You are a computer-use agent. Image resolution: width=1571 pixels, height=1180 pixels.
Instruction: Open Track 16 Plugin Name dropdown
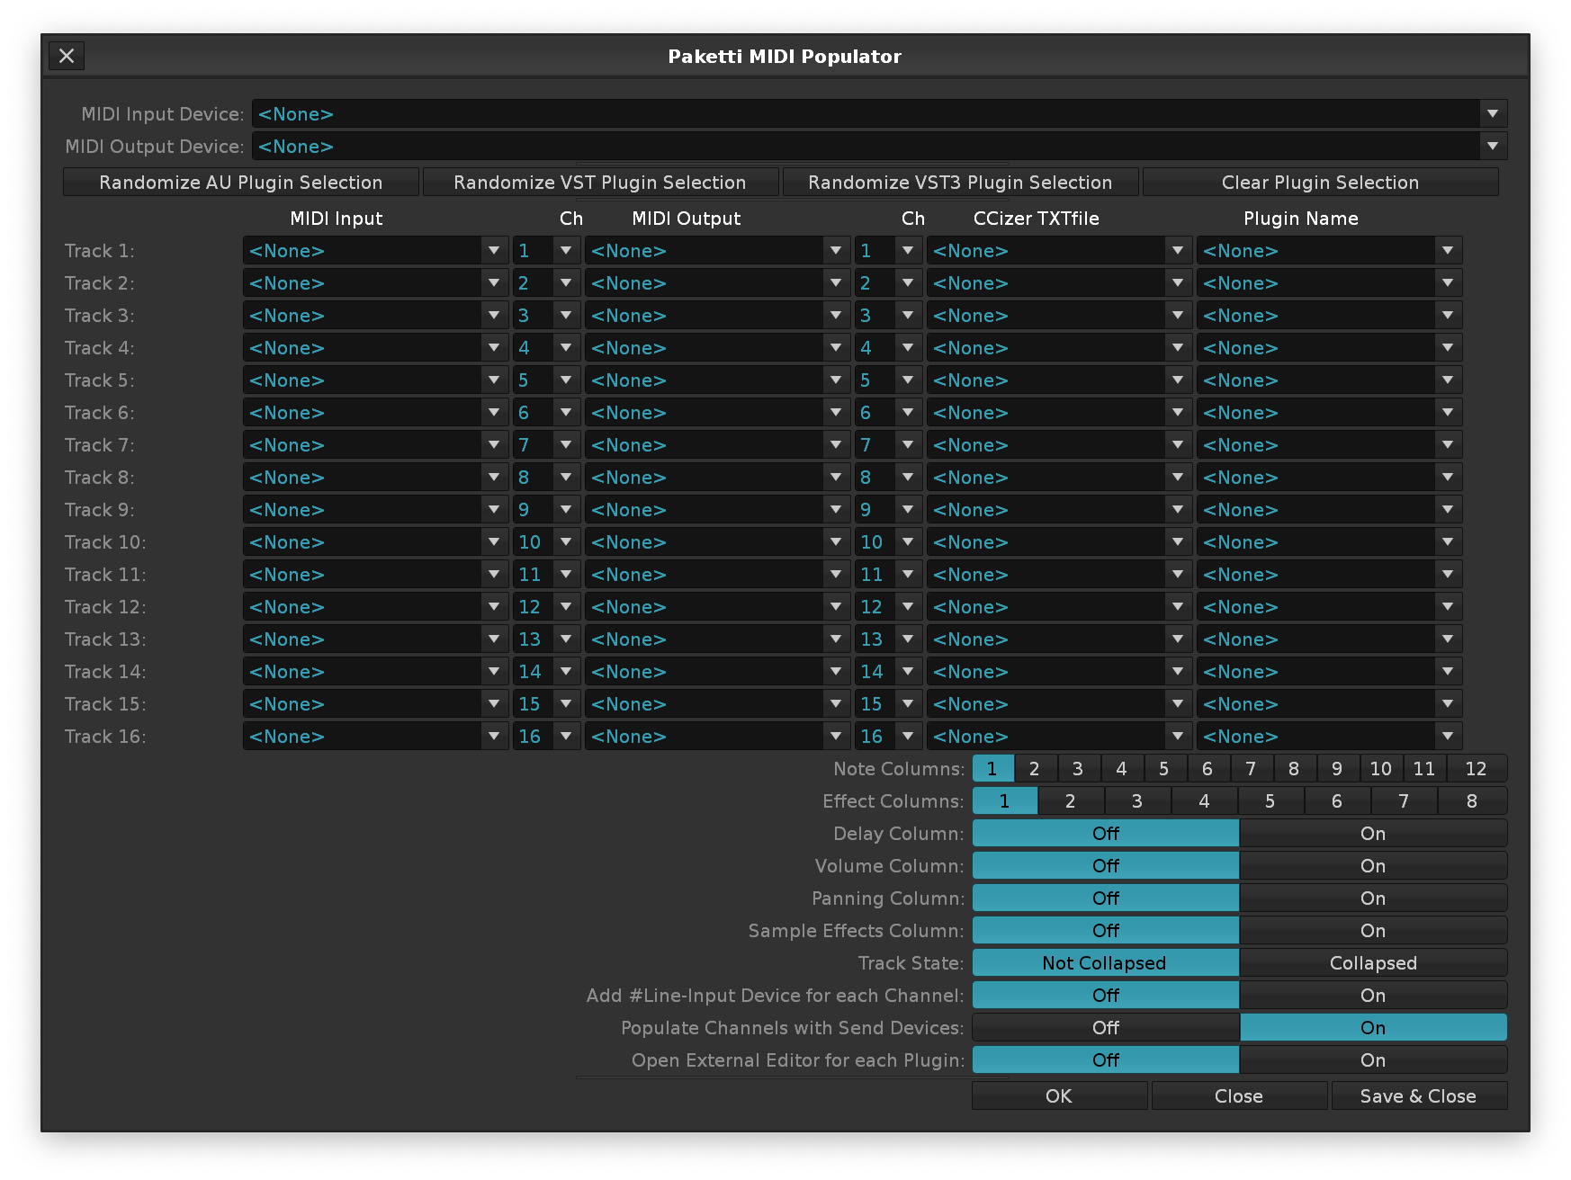pos(1329,737)
